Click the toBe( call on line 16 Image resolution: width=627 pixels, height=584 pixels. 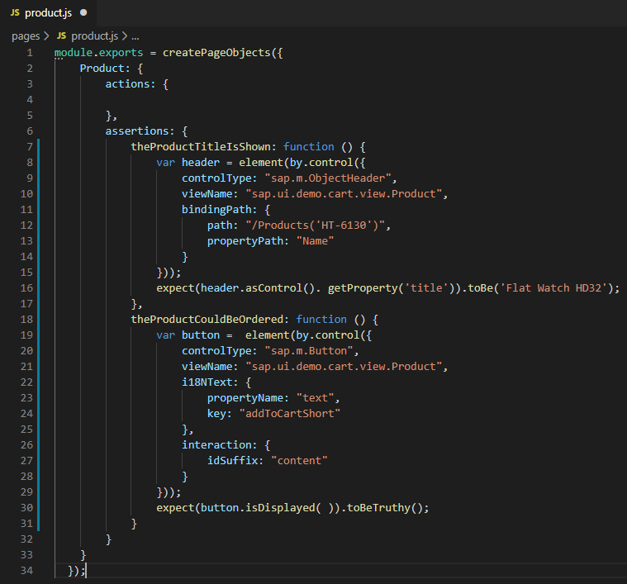(483, 288)
